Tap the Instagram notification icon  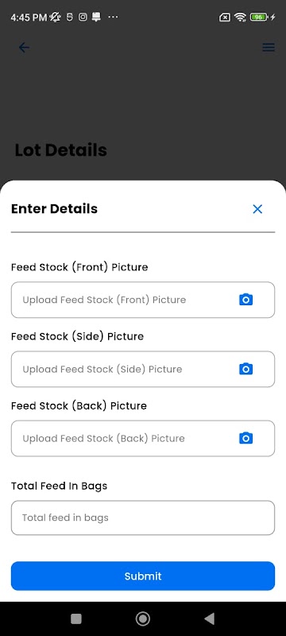coord(83,17)
